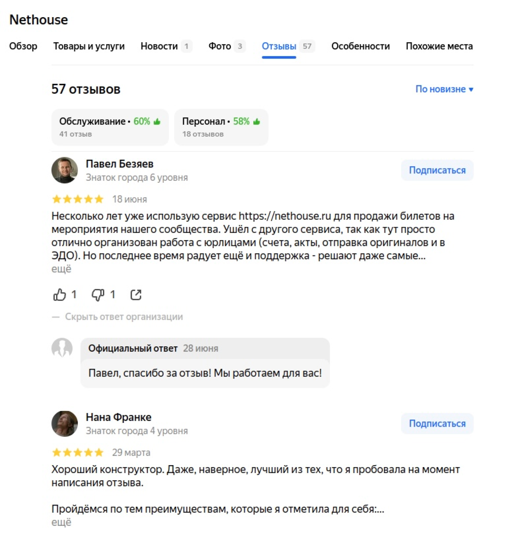Share Павел Безяев's review
The image size is (512, 534).
136,294
